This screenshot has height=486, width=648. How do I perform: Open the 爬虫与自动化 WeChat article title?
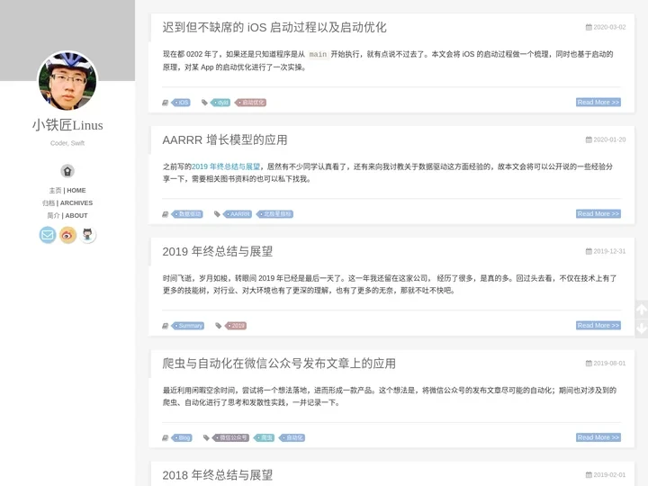point(279,364)
